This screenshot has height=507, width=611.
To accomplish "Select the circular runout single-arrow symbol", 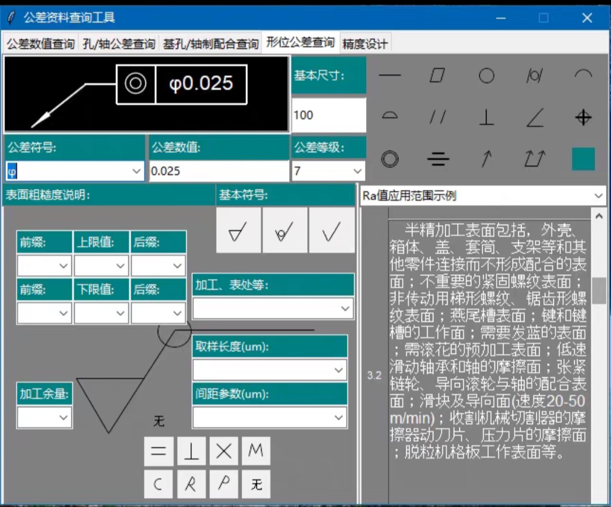I will [x=486, y=158].
